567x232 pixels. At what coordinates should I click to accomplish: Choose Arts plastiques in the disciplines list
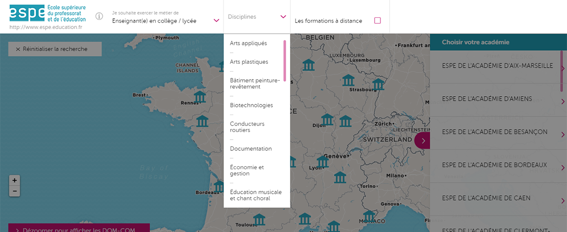tap(249, 62)
